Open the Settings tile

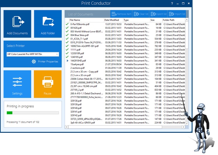tap(17, 84)
